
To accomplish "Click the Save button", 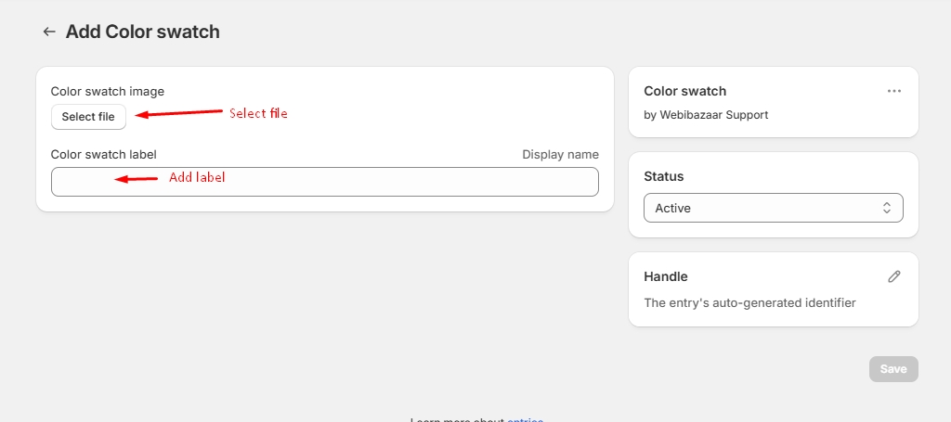I will point(892,369).
